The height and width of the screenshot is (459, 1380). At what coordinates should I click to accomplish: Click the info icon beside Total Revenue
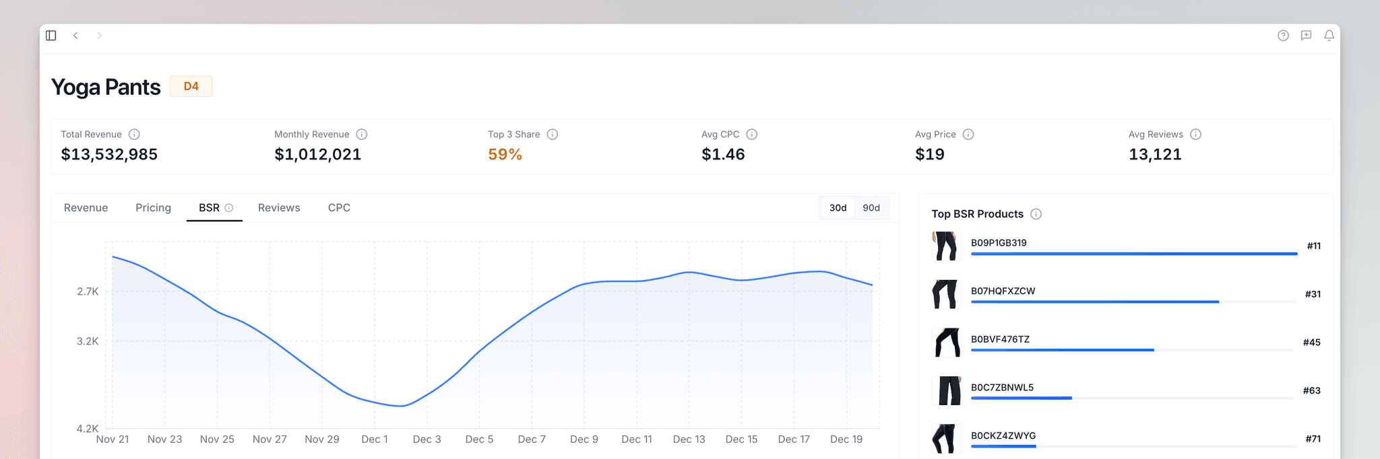[134, 135]
